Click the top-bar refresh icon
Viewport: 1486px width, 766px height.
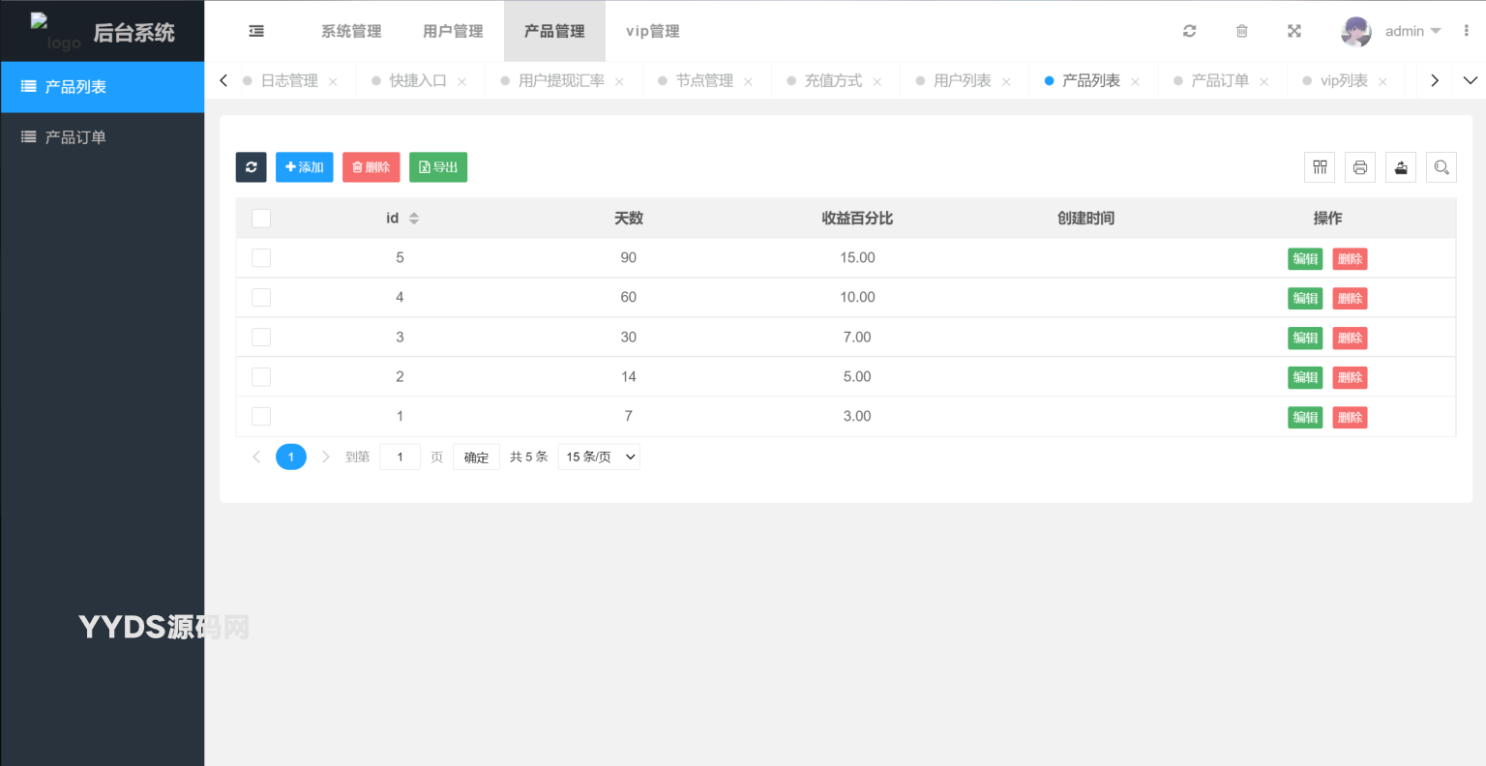(1189, 31)
